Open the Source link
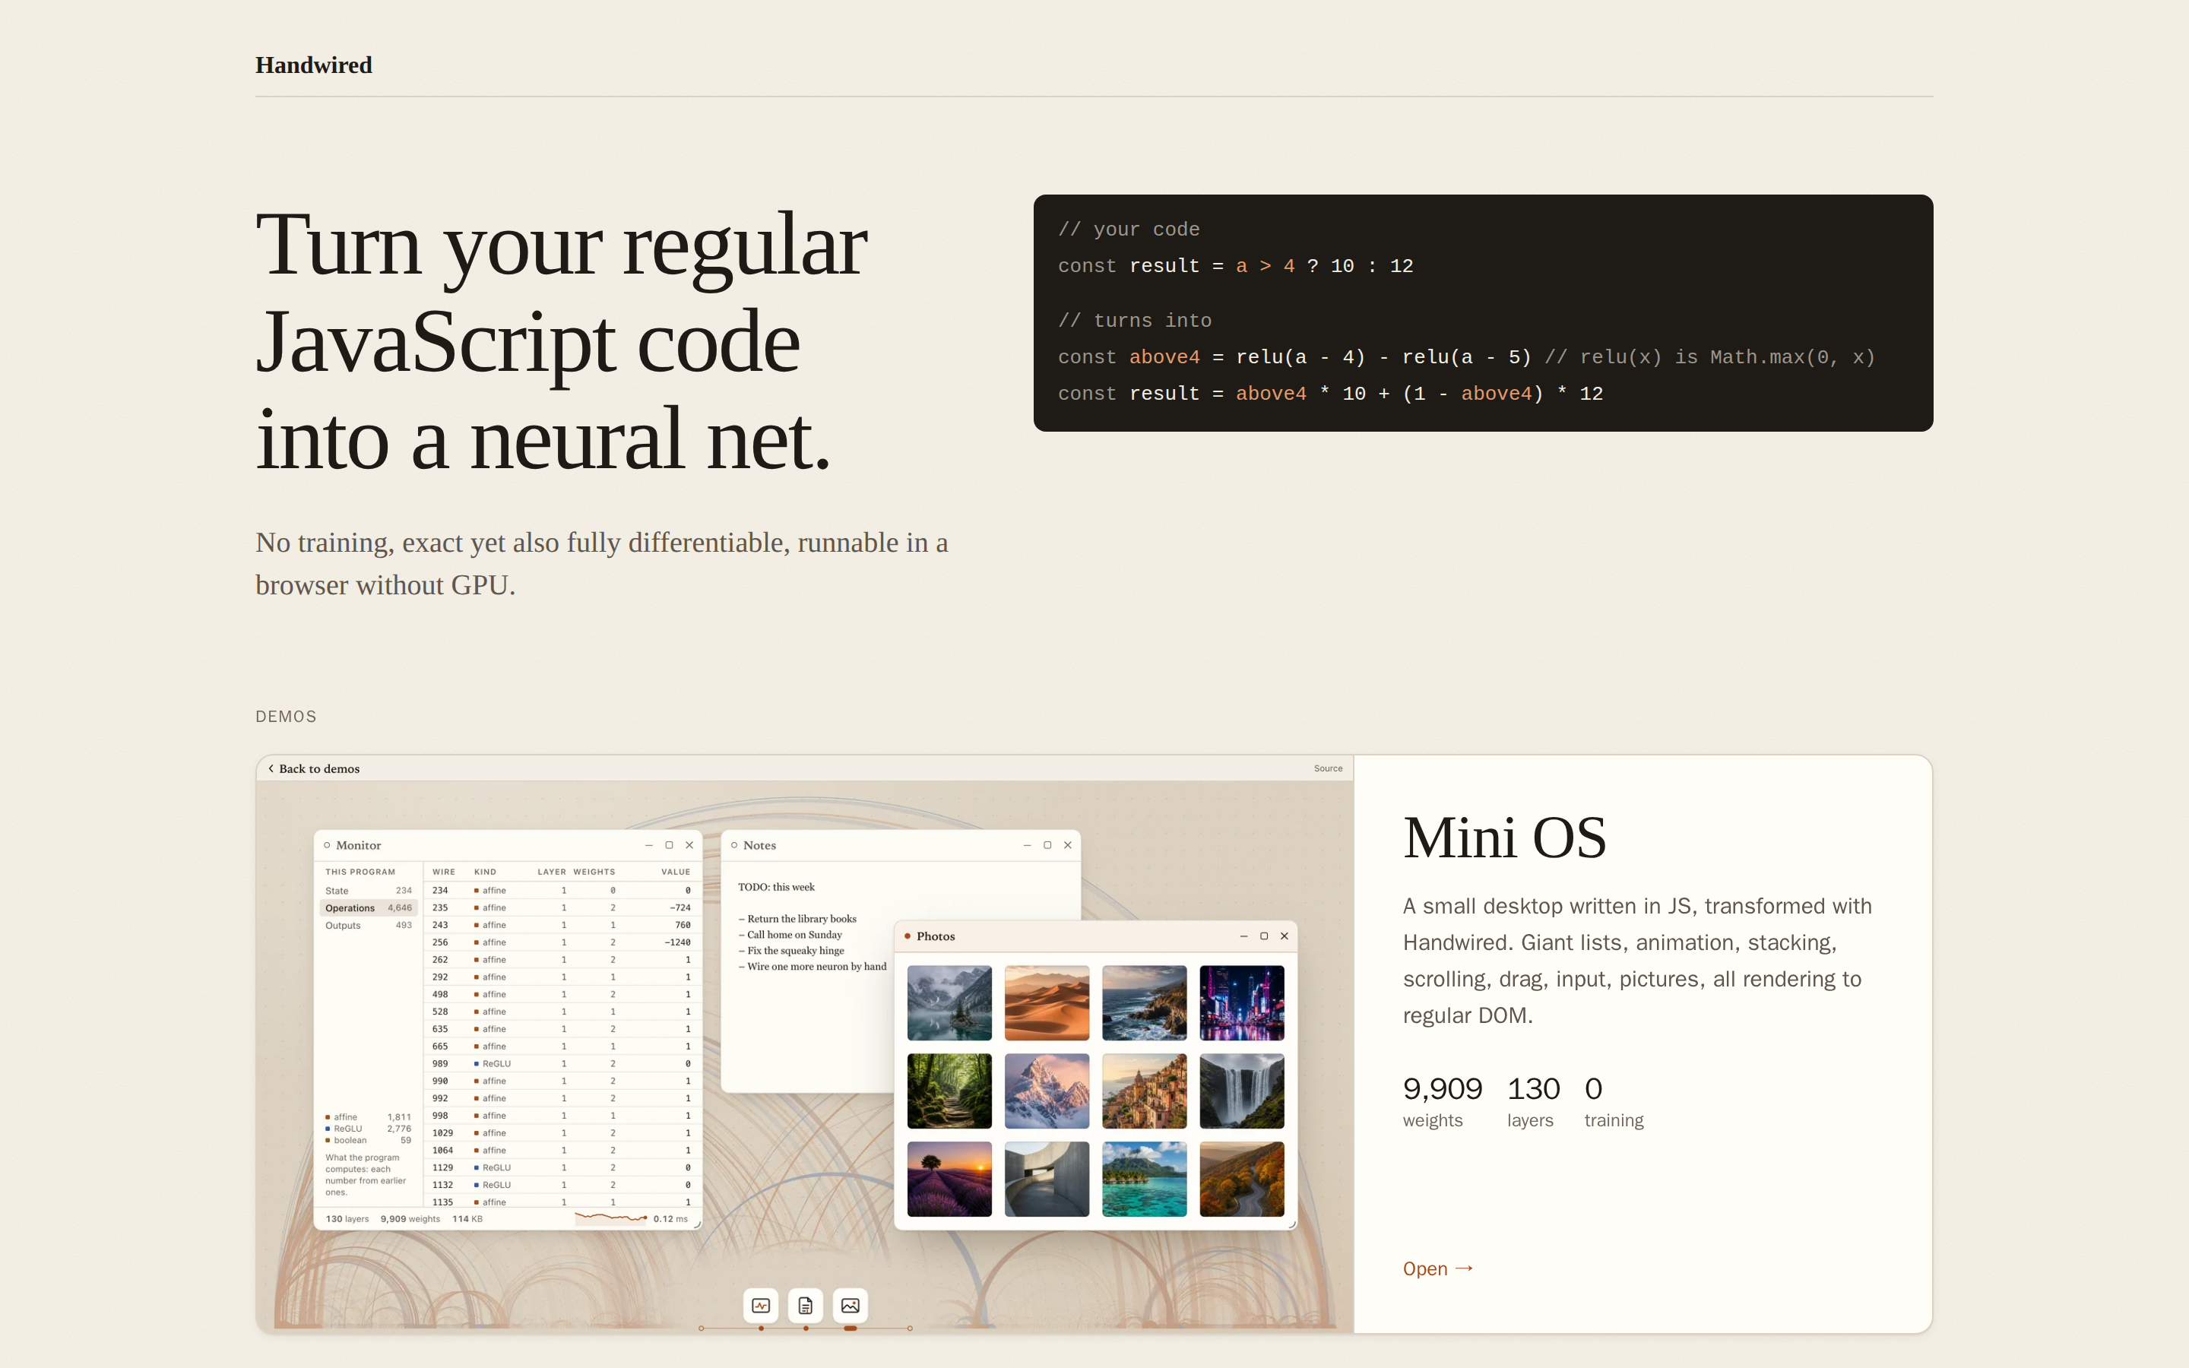This screenshot has height=1368, width=2189. click(1328, 768)
